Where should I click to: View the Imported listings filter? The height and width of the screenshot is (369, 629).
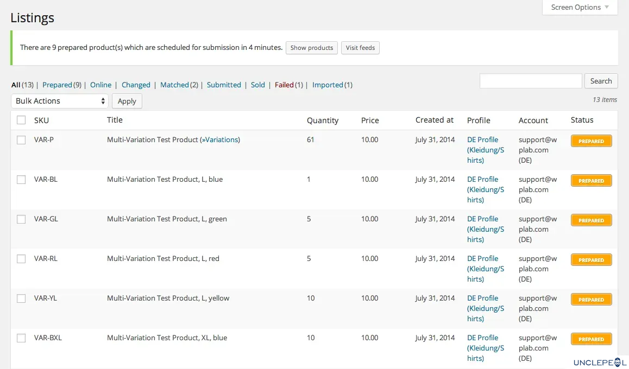[x=328, y=85]
